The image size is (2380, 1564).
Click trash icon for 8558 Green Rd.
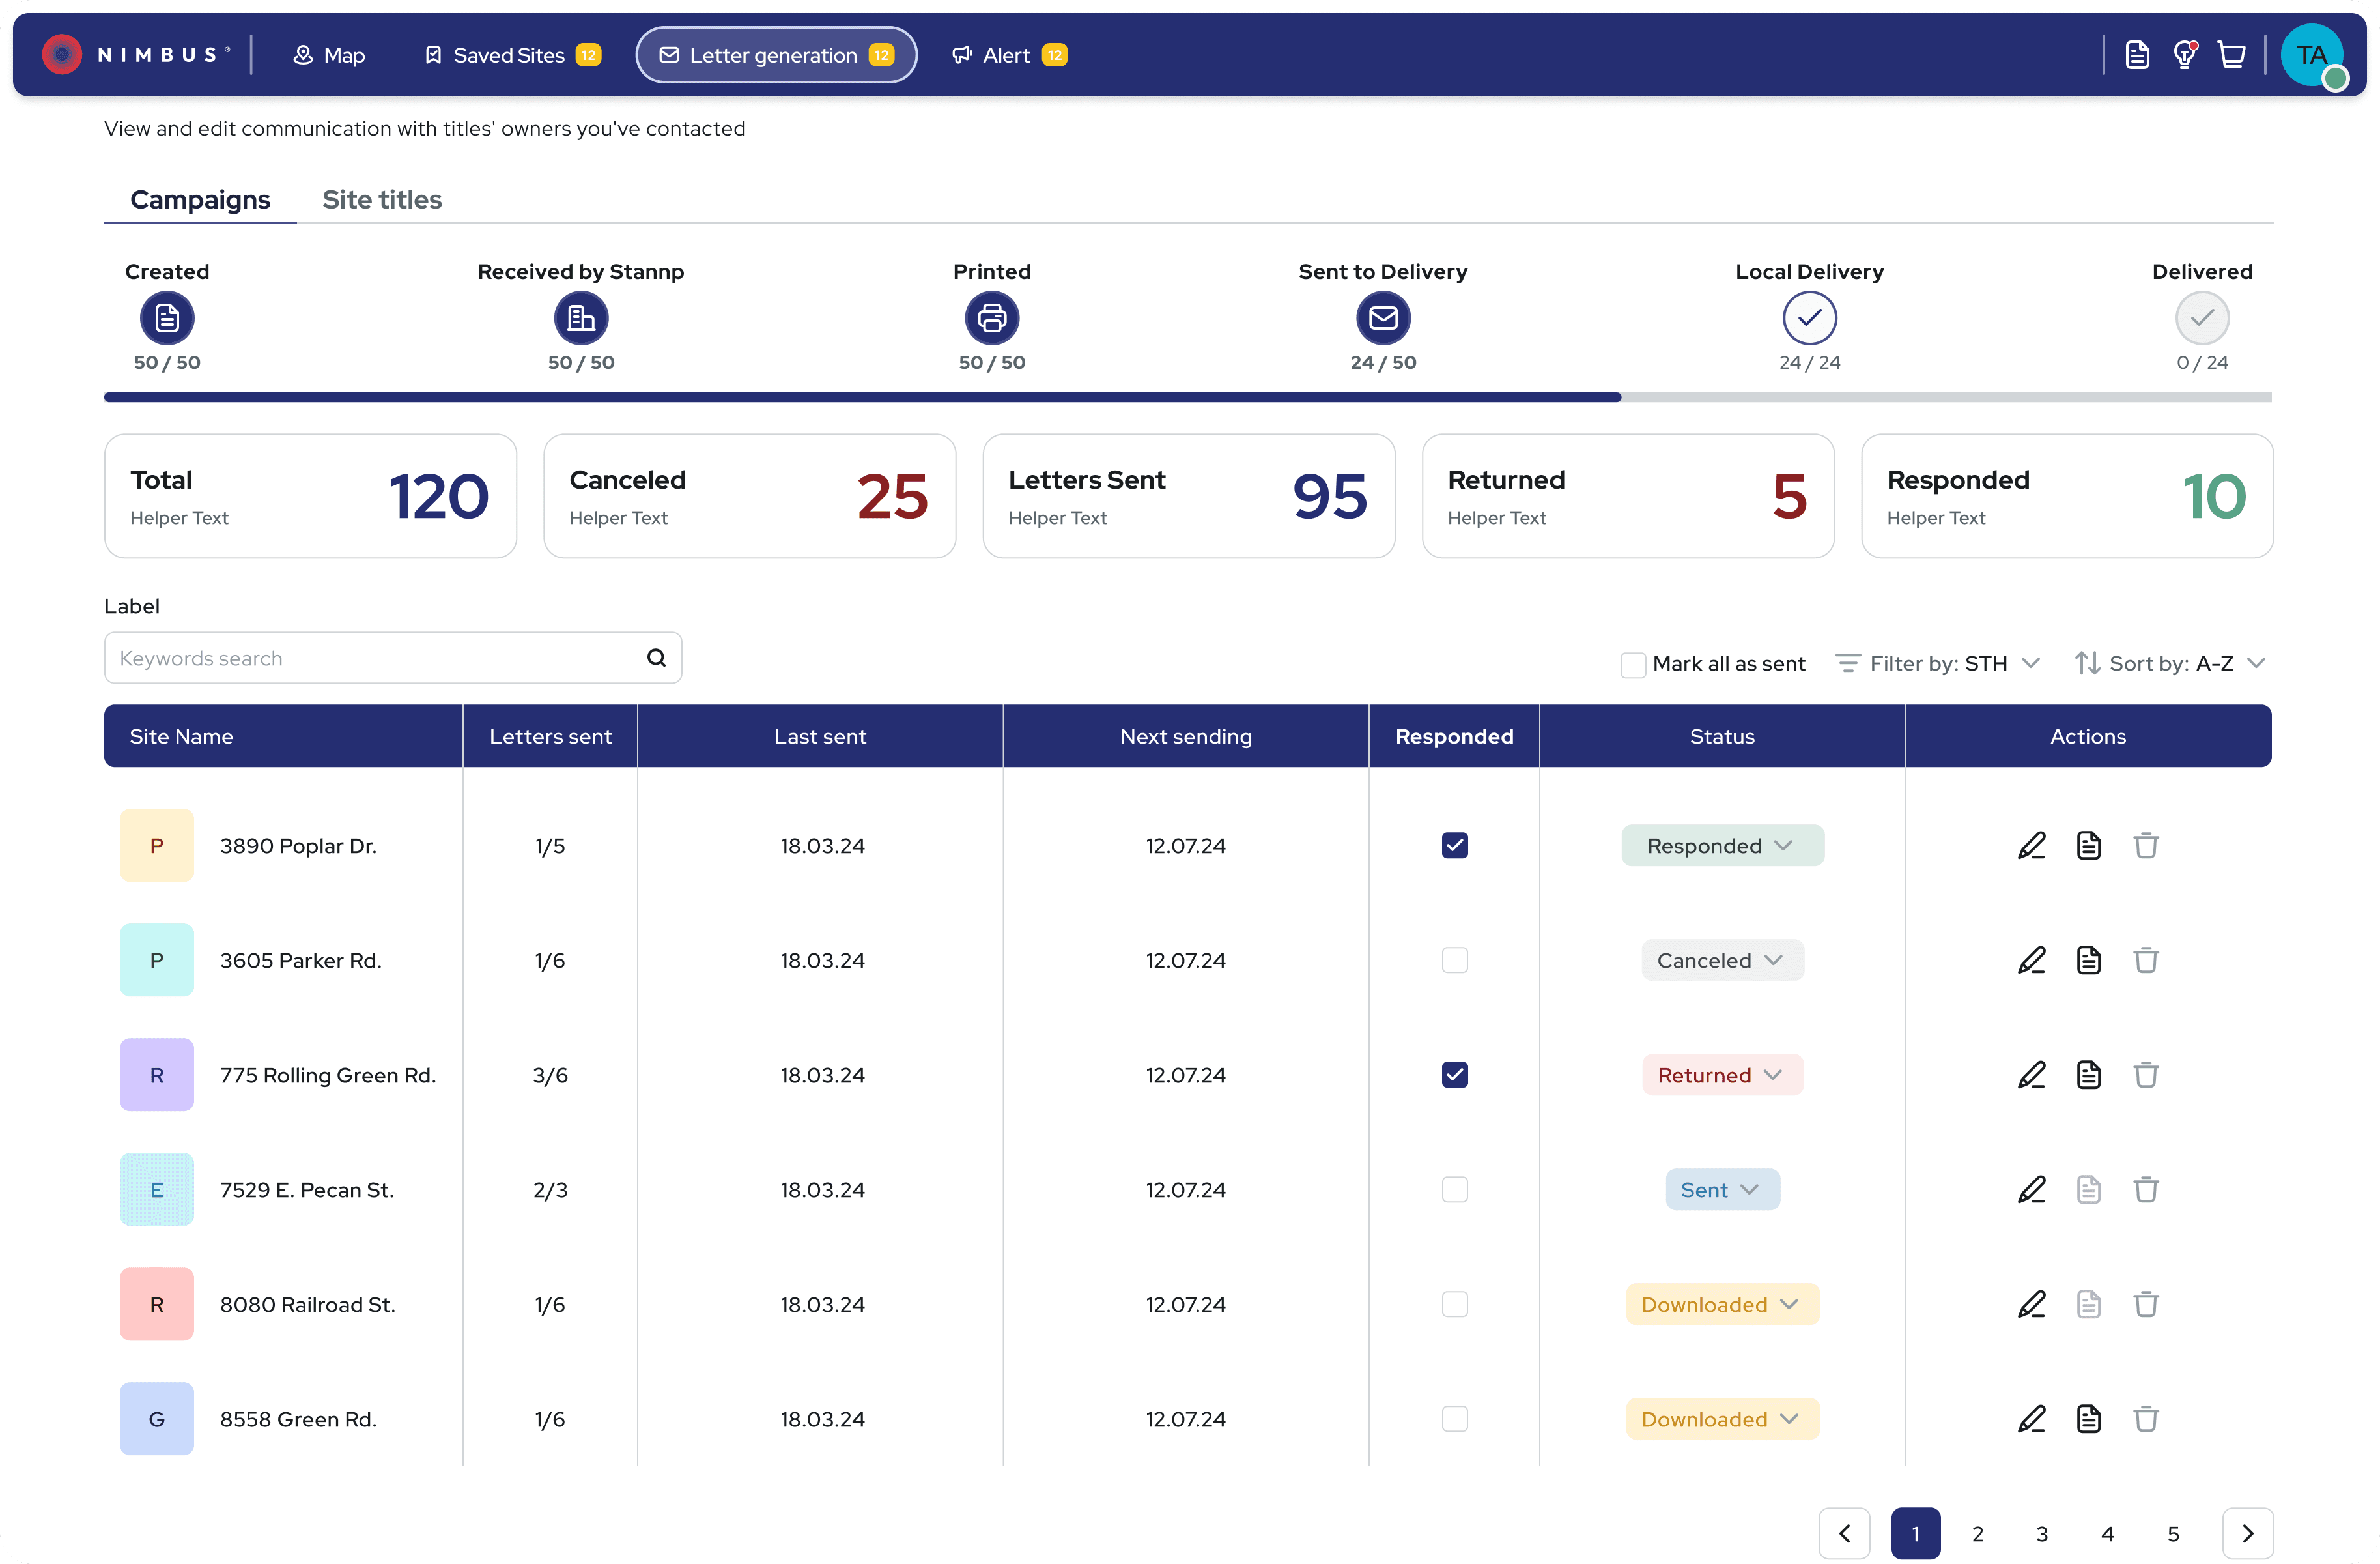(2145, 1419)
